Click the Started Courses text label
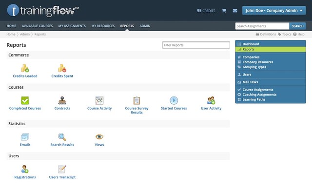This screenshot has width=312, height=187. [x=174, y=108]
